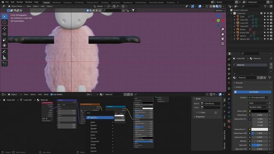274x154 pixels.
Task: Open the Shader submenu in Add menu
Action: (102, 129)
